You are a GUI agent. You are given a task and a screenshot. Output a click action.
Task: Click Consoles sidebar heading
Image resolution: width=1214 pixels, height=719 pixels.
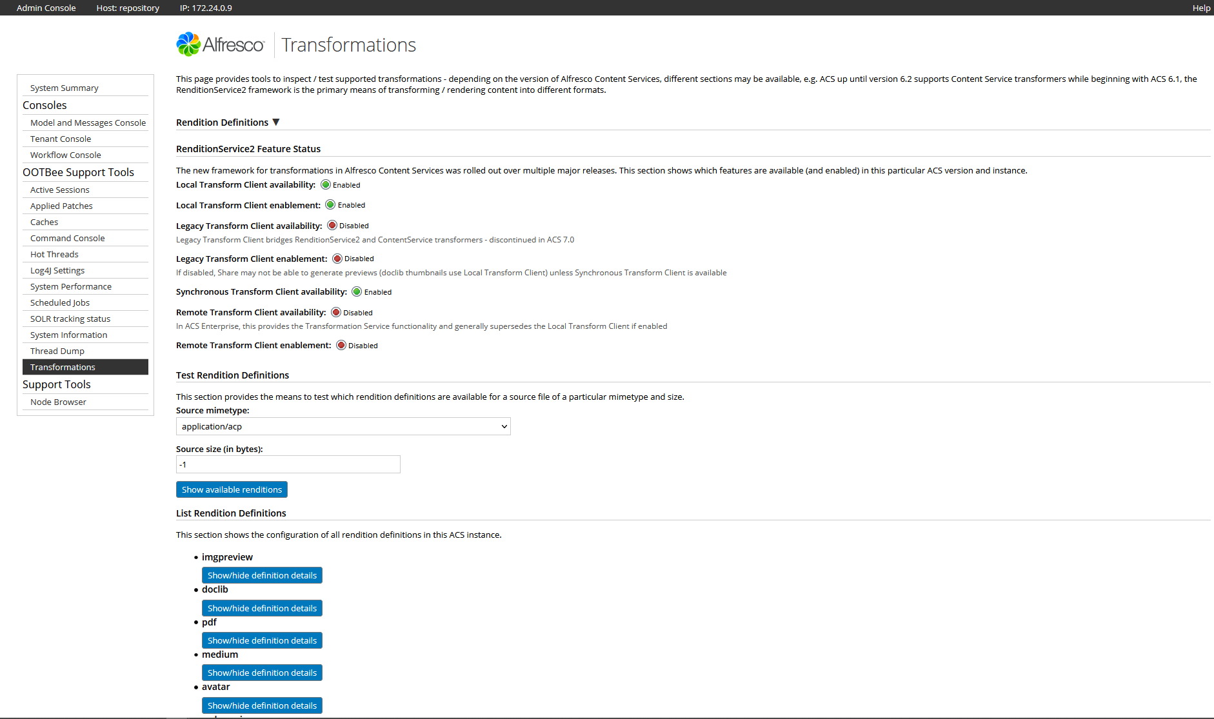point(45,105)
